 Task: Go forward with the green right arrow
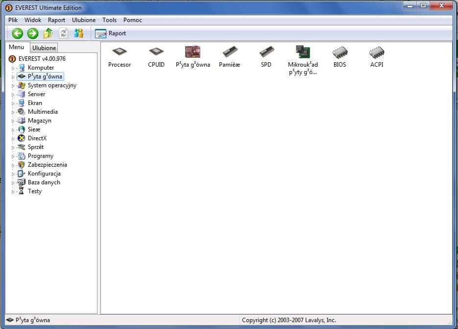pos(33,33)
